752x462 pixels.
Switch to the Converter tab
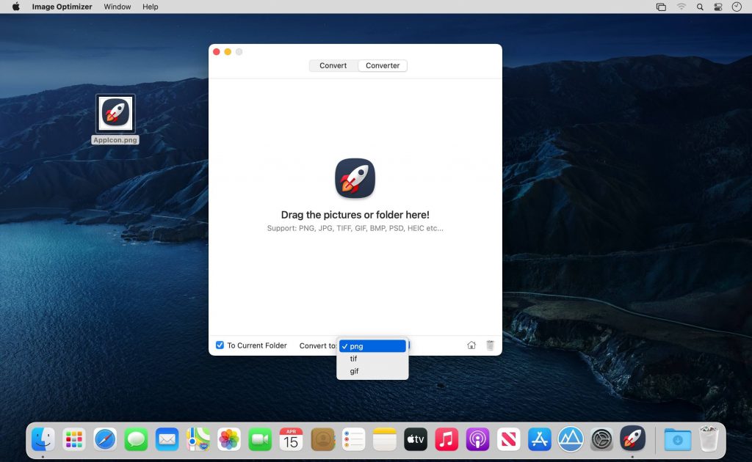[x=382, y=65]
